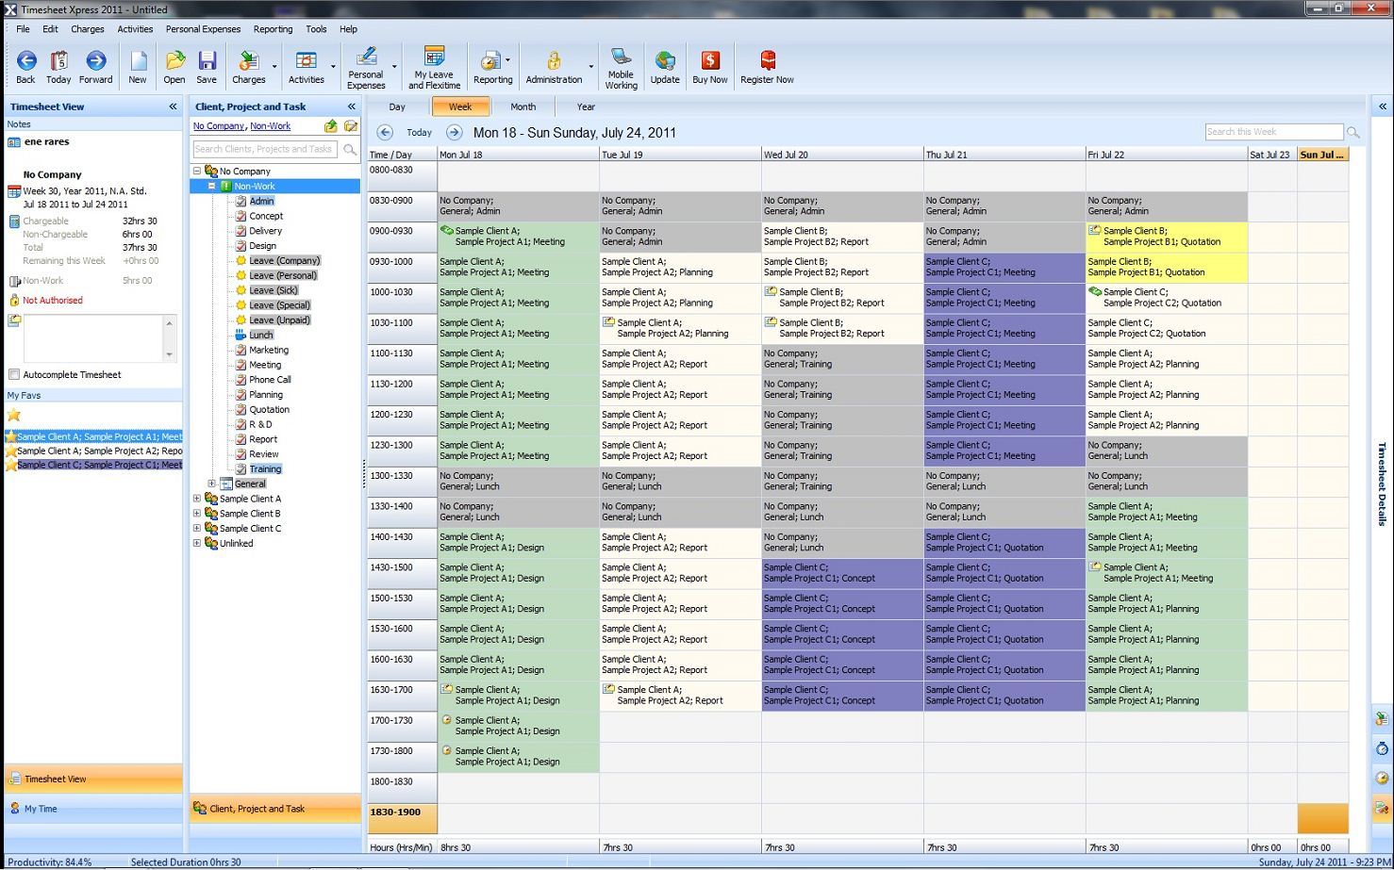
Task: Launch Mobile Working tool
Action: point(621,68)
